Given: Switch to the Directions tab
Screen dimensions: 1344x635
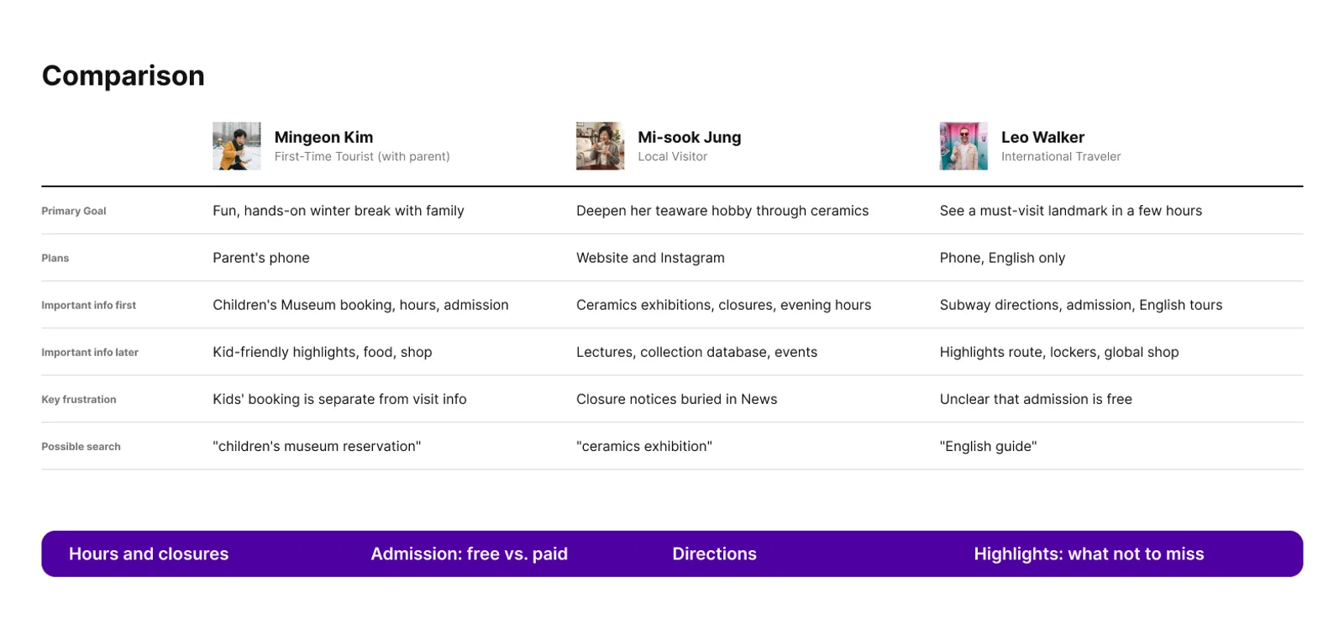Looking at the screenshot, I should coord(714,554).
